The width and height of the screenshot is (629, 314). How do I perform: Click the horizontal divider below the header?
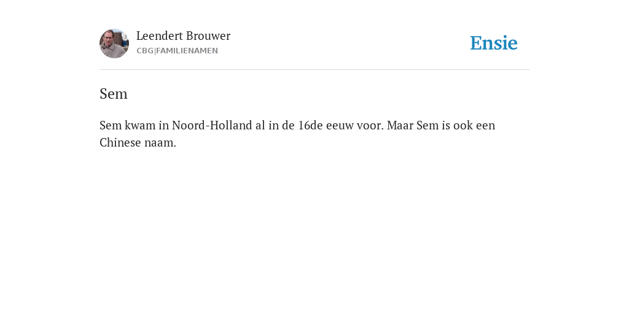314,70
